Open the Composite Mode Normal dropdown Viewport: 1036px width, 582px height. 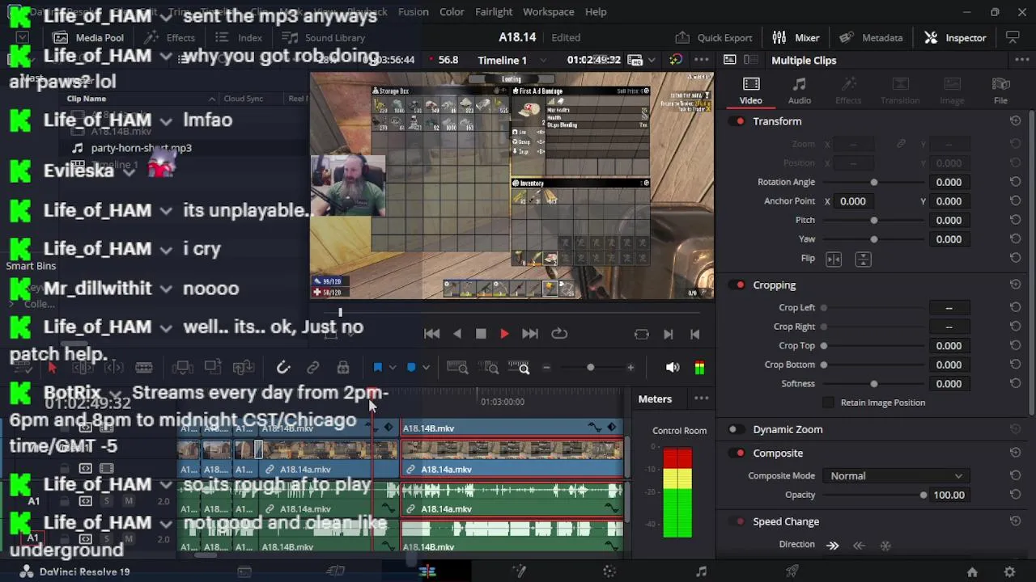point(896,476)
